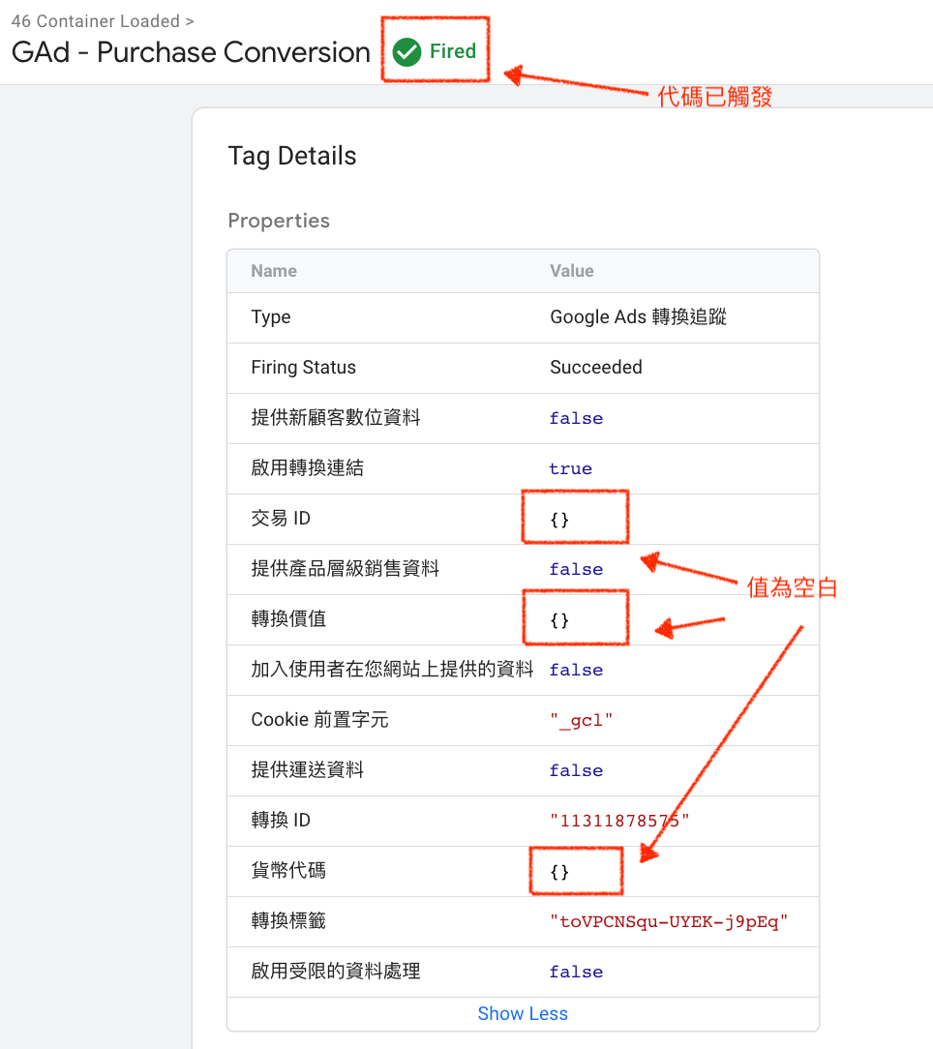Select the 交易 ID row label
This screenshot has width=933, height=1049.
pos(281,519)
